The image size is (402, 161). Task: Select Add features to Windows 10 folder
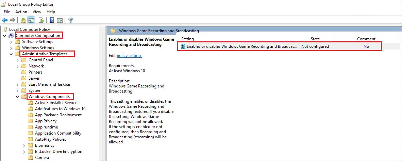tap(60, 108)
